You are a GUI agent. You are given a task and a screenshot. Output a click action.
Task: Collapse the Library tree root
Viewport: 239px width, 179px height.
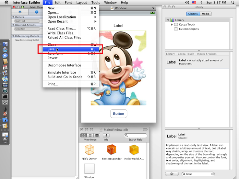[168, 20]
